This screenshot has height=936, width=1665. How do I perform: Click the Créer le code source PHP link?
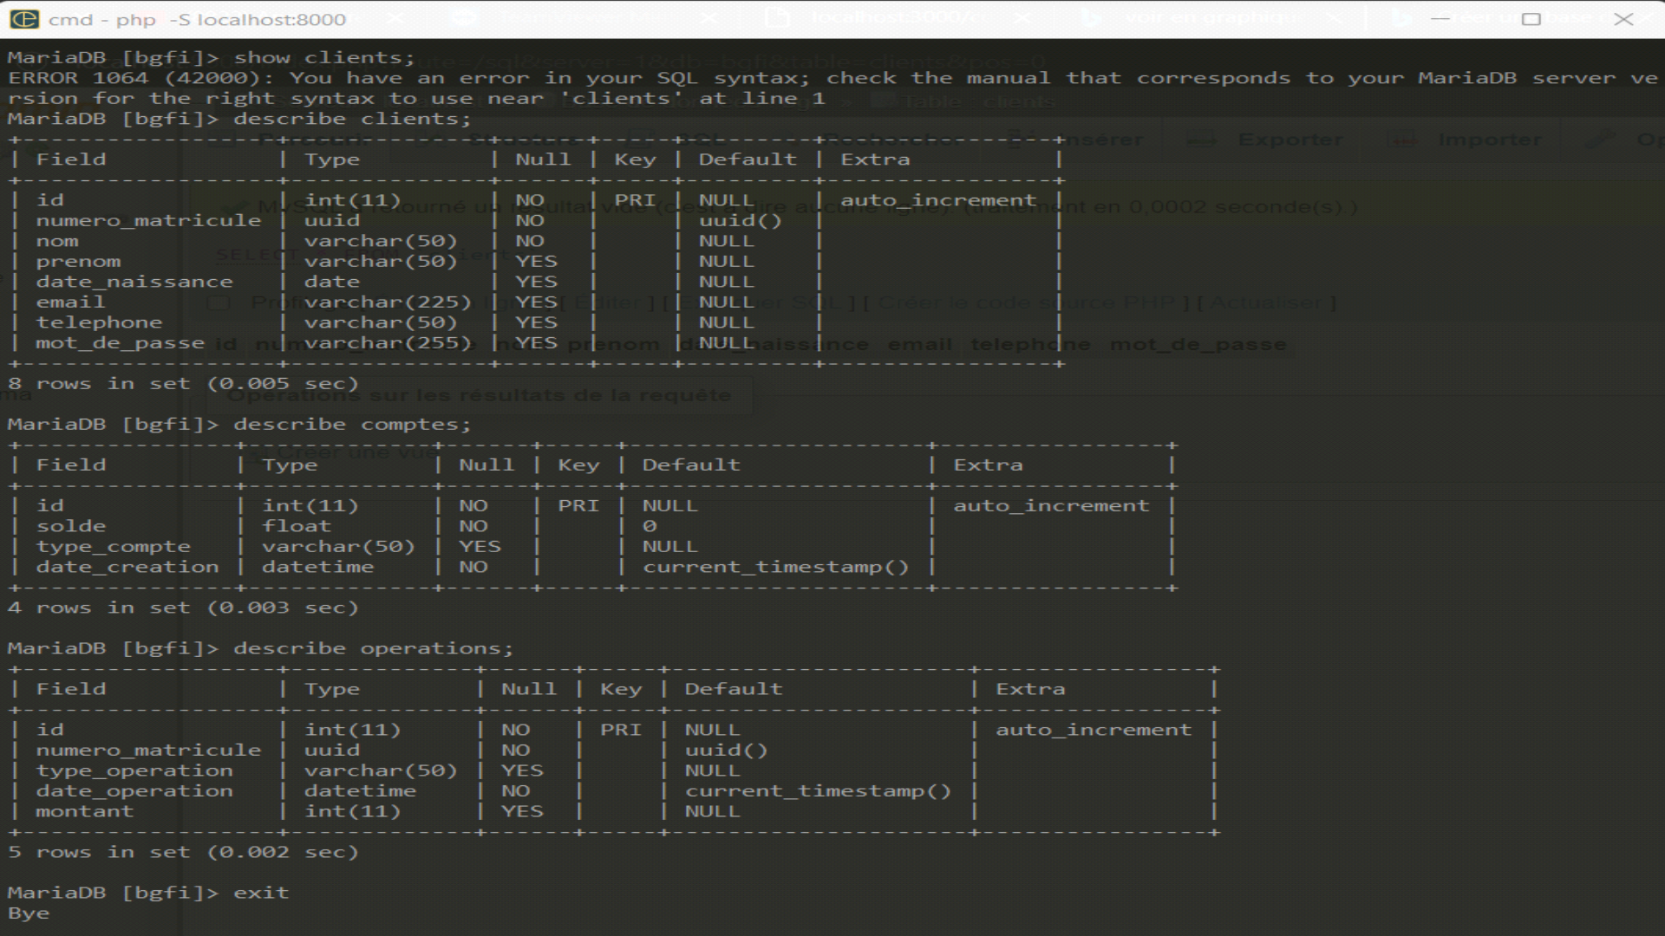(x=1028, y=302)
